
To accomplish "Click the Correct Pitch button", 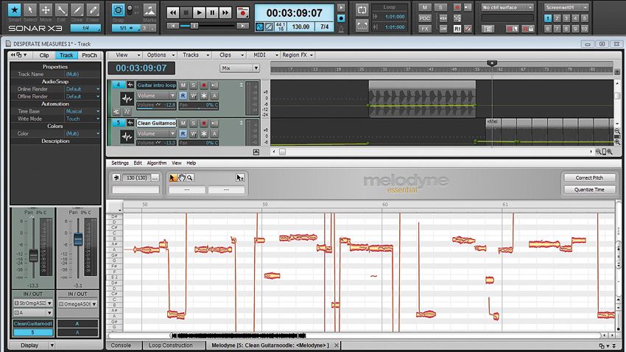I will pyautogui.click(x=589, y=177).
